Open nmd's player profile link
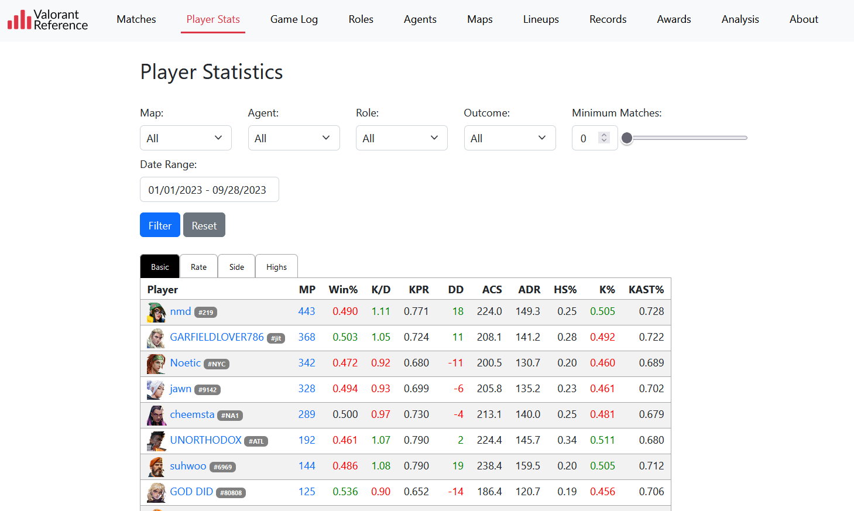This screenshot has width=854, height=511. click(180, 311)
